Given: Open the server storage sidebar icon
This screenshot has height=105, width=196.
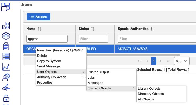Looking at the screenshot, I should (x=6, y=56).
